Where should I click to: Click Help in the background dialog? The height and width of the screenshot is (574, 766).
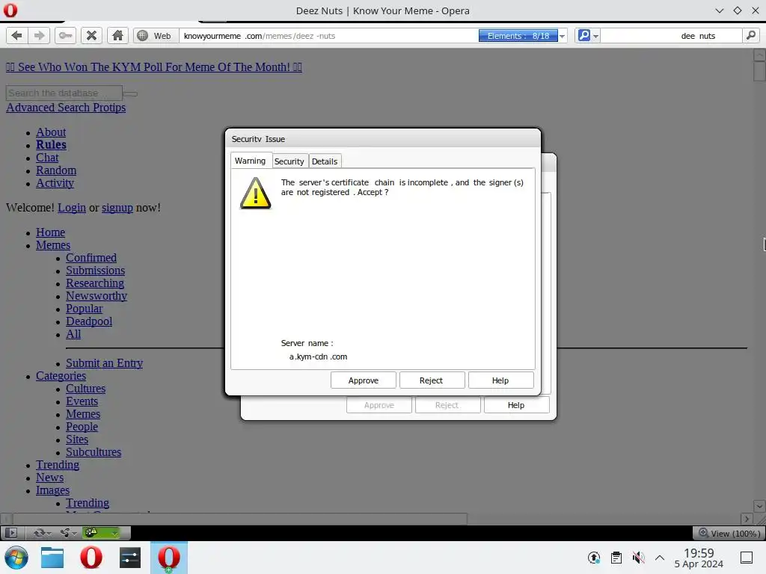(x=516, y=405)
